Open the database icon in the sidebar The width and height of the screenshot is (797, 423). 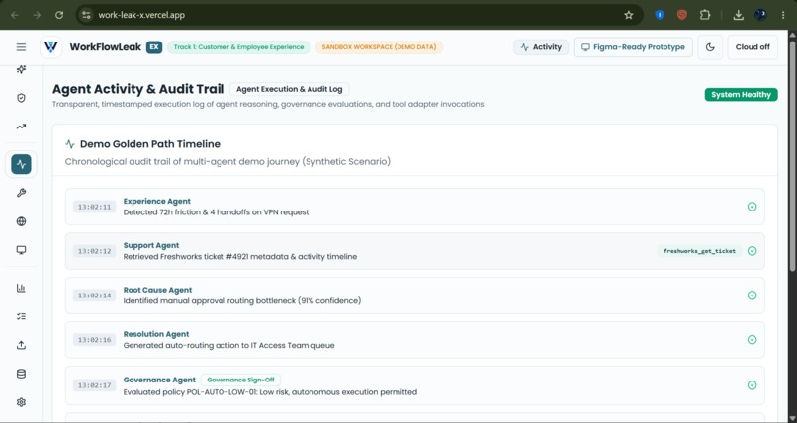[21, 374]
